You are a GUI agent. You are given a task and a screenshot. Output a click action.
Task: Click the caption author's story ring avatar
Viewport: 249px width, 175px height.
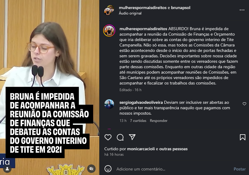(x=109, y=30)
